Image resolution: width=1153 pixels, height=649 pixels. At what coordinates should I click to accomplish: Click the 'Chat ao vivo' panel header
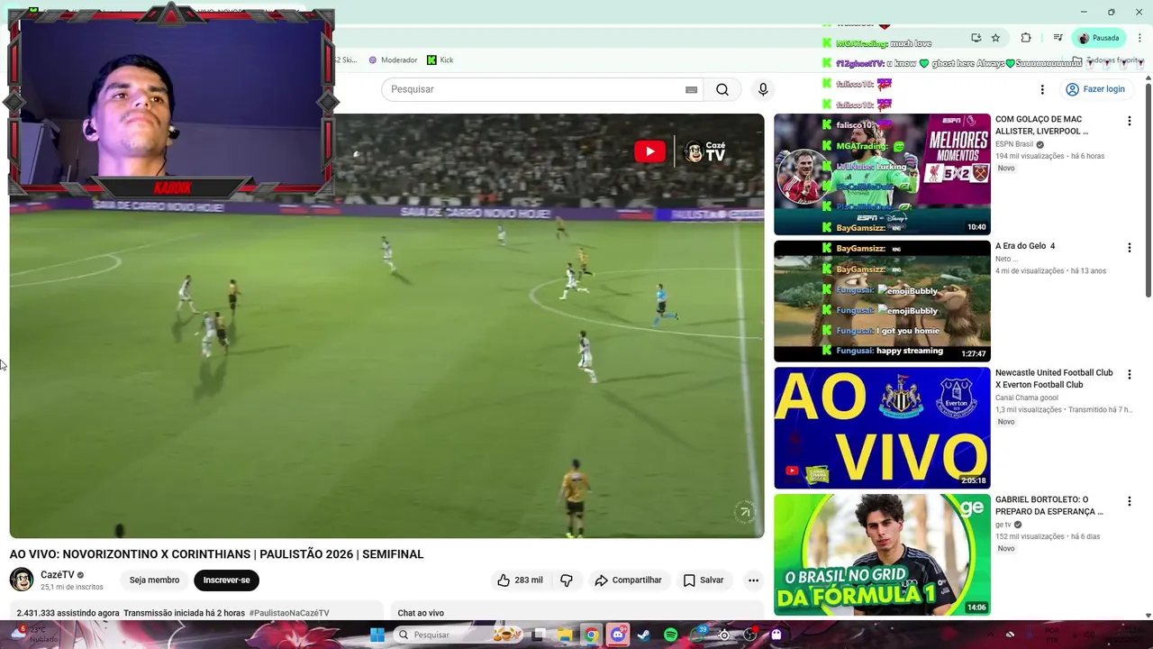click(x=421, y=613)
